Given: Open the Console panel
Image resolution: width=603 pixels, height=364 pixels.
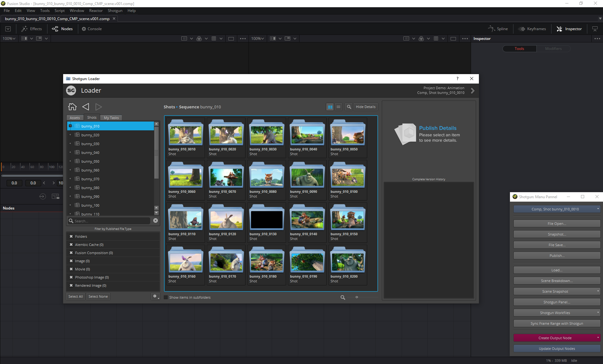Looking at the screenshot, I should click(x=91, y=29).
